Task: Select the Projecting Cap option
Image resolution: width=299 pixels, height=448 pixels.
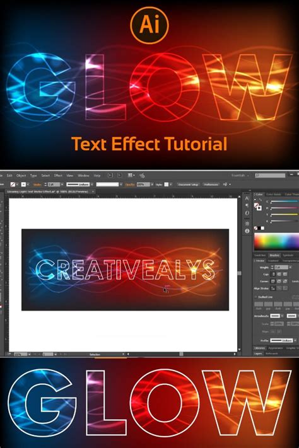Action: point(285,274)
